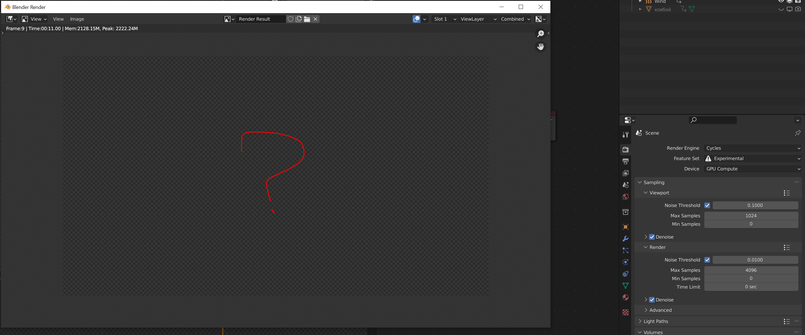Open the Device dropdown set to GPU Compute
The image size is (805, 335).
(x=752, y=169)
